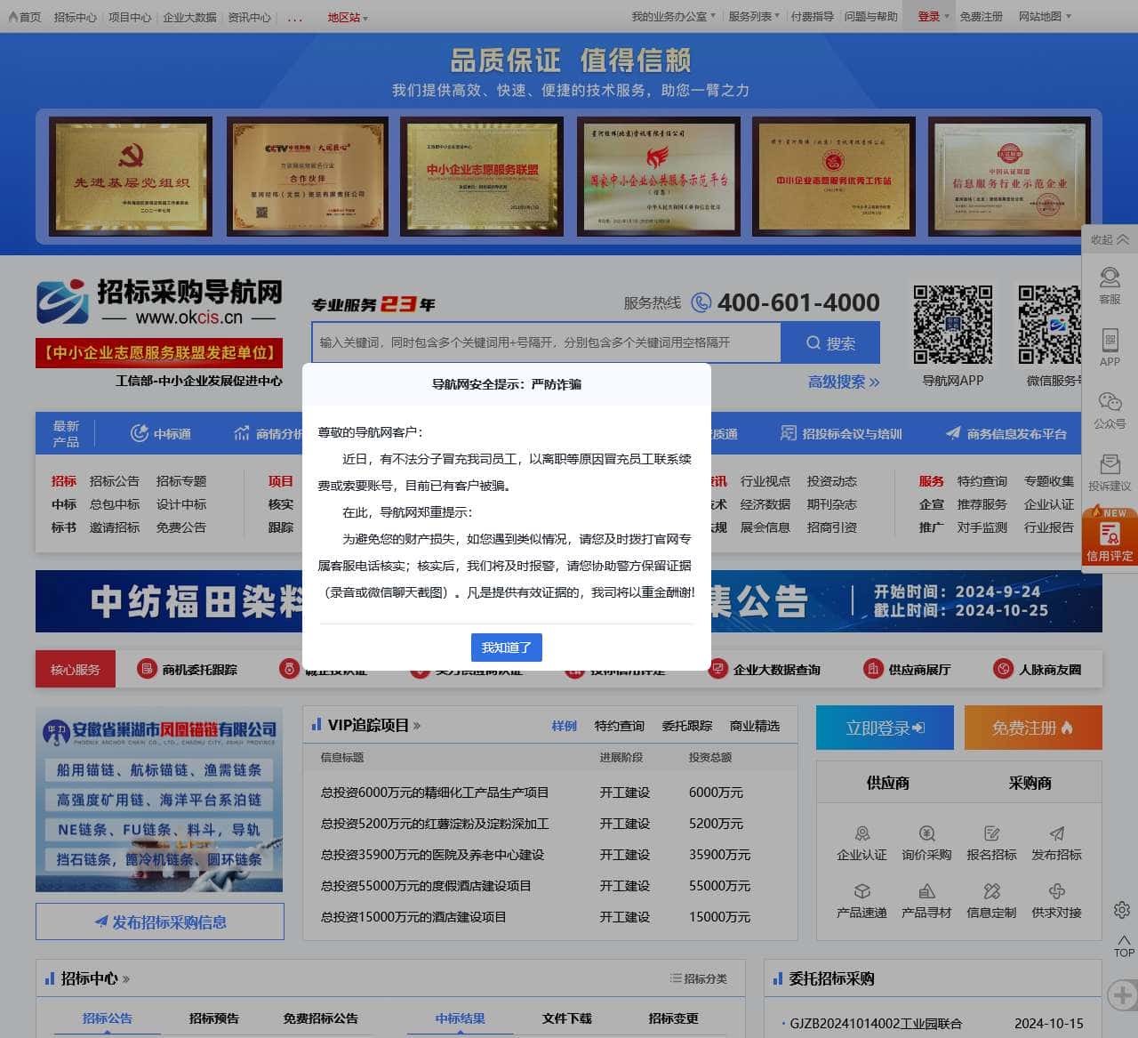Open 企业大数据查询 core service icon
1138x1038 pixels.
[x=765, y=669]
